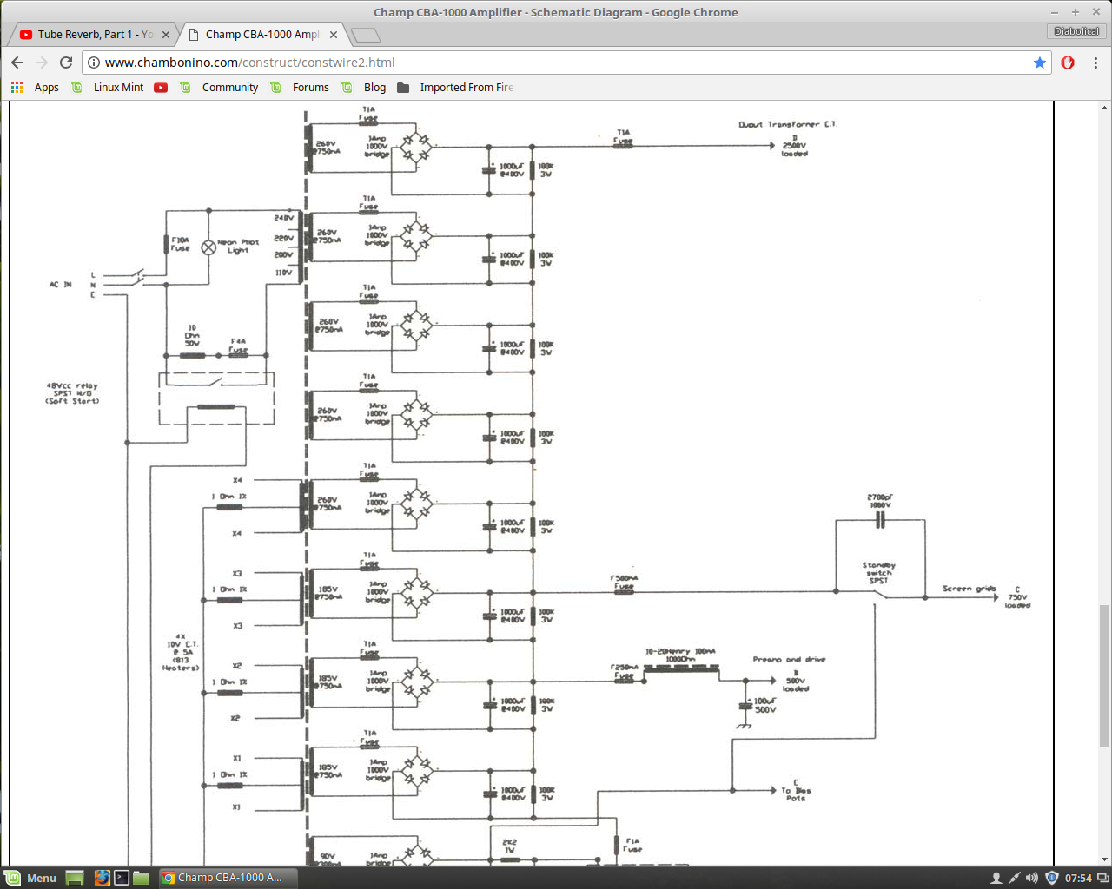1112x889 pixels.
Task: Click the 'Neon Pilot Light' label
Action: click(238, 247)
